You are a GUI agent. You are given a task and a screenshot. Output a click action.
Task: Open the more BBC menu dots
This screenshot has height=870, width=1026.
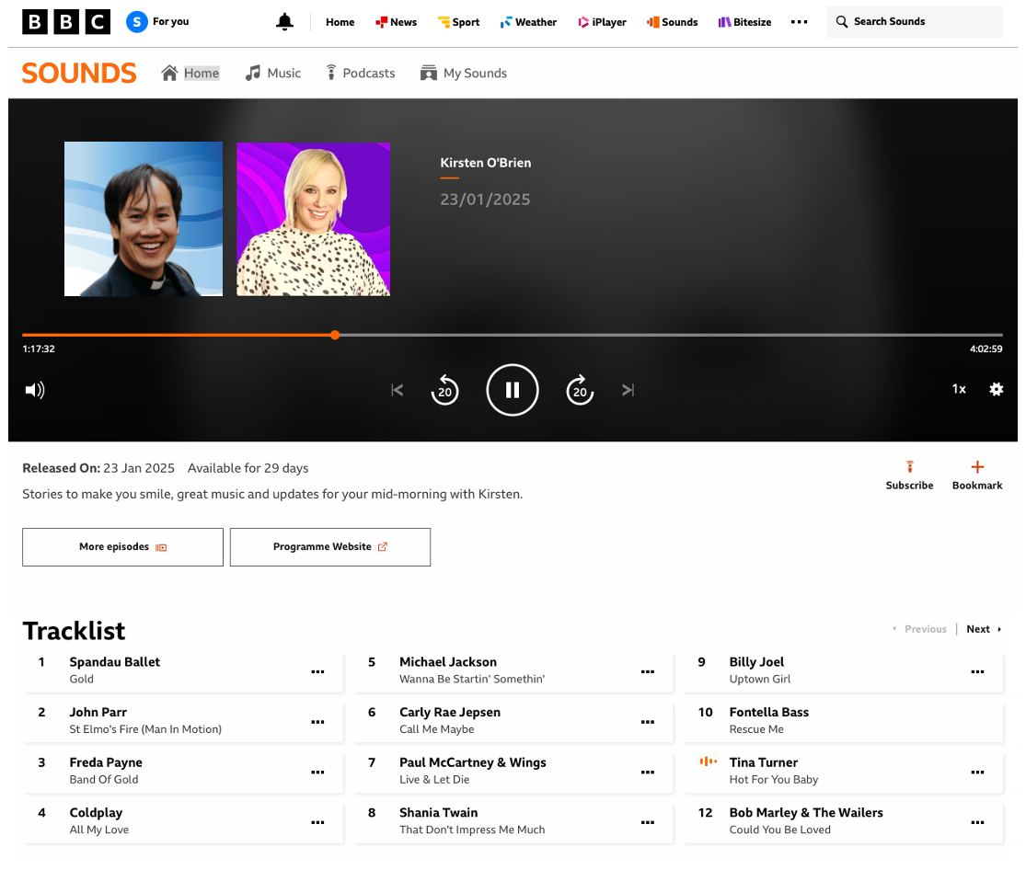coord(799,21)
